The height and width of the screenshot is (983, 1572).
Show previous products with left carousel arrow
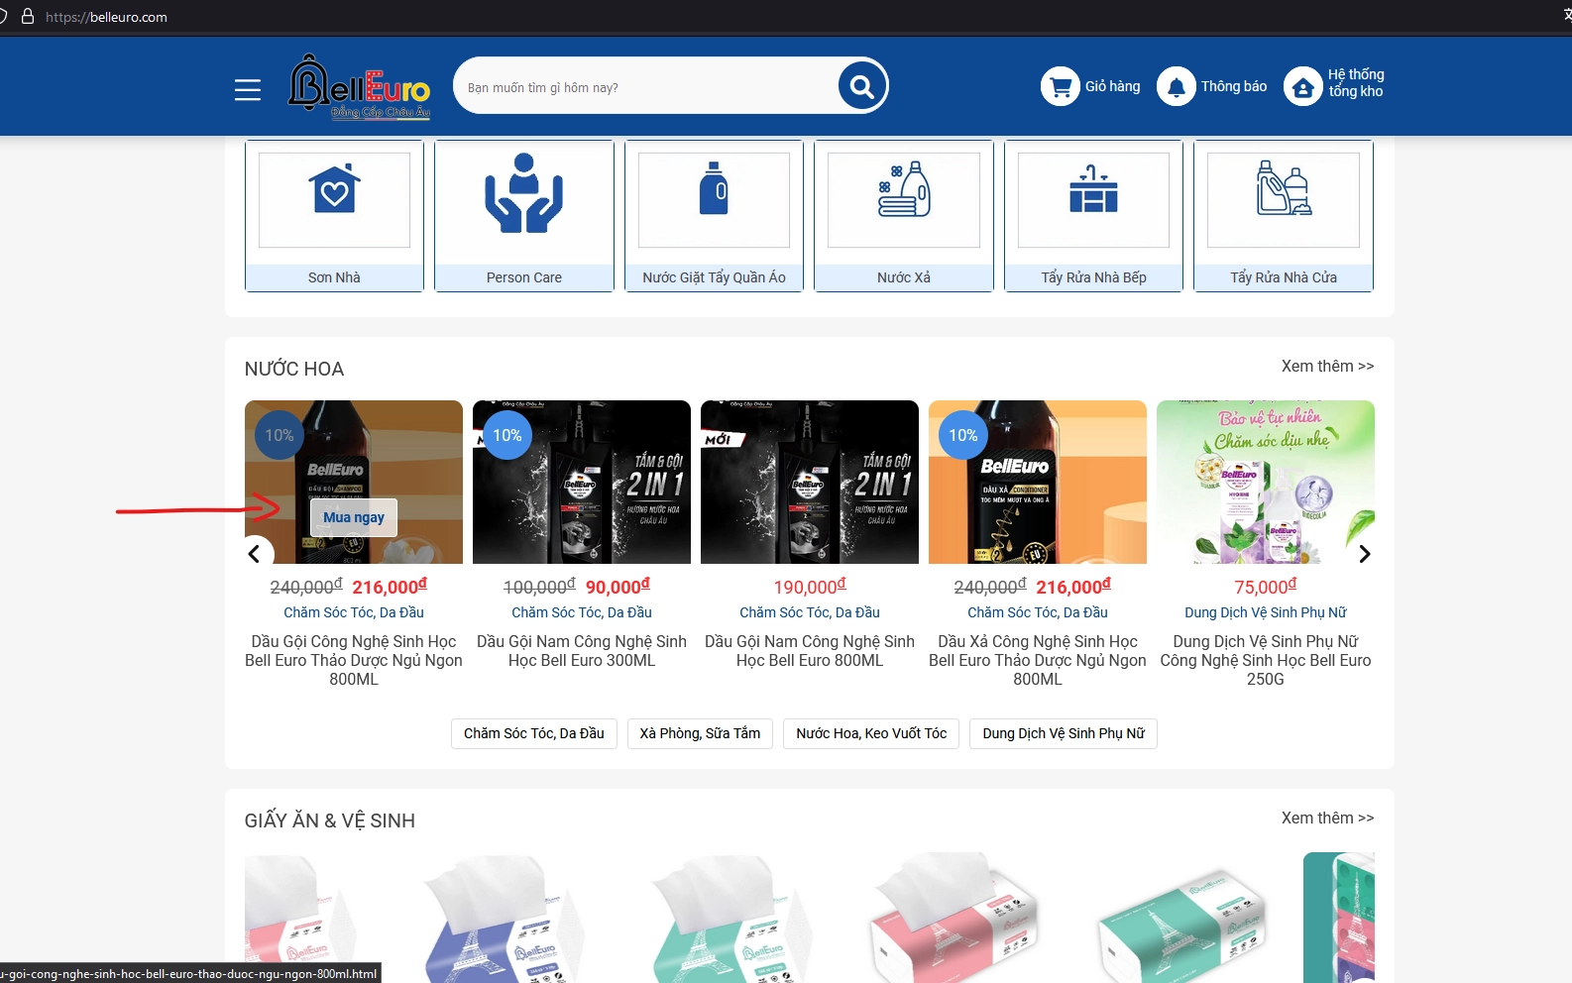[255, 553]
